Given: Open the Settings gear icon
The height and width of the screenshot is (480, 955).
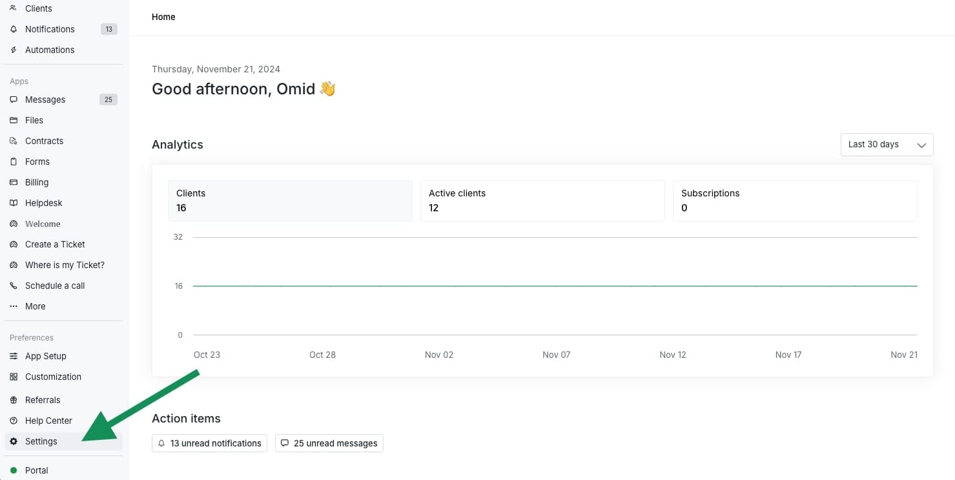Looking at the screenshot, I should point(14,441).
